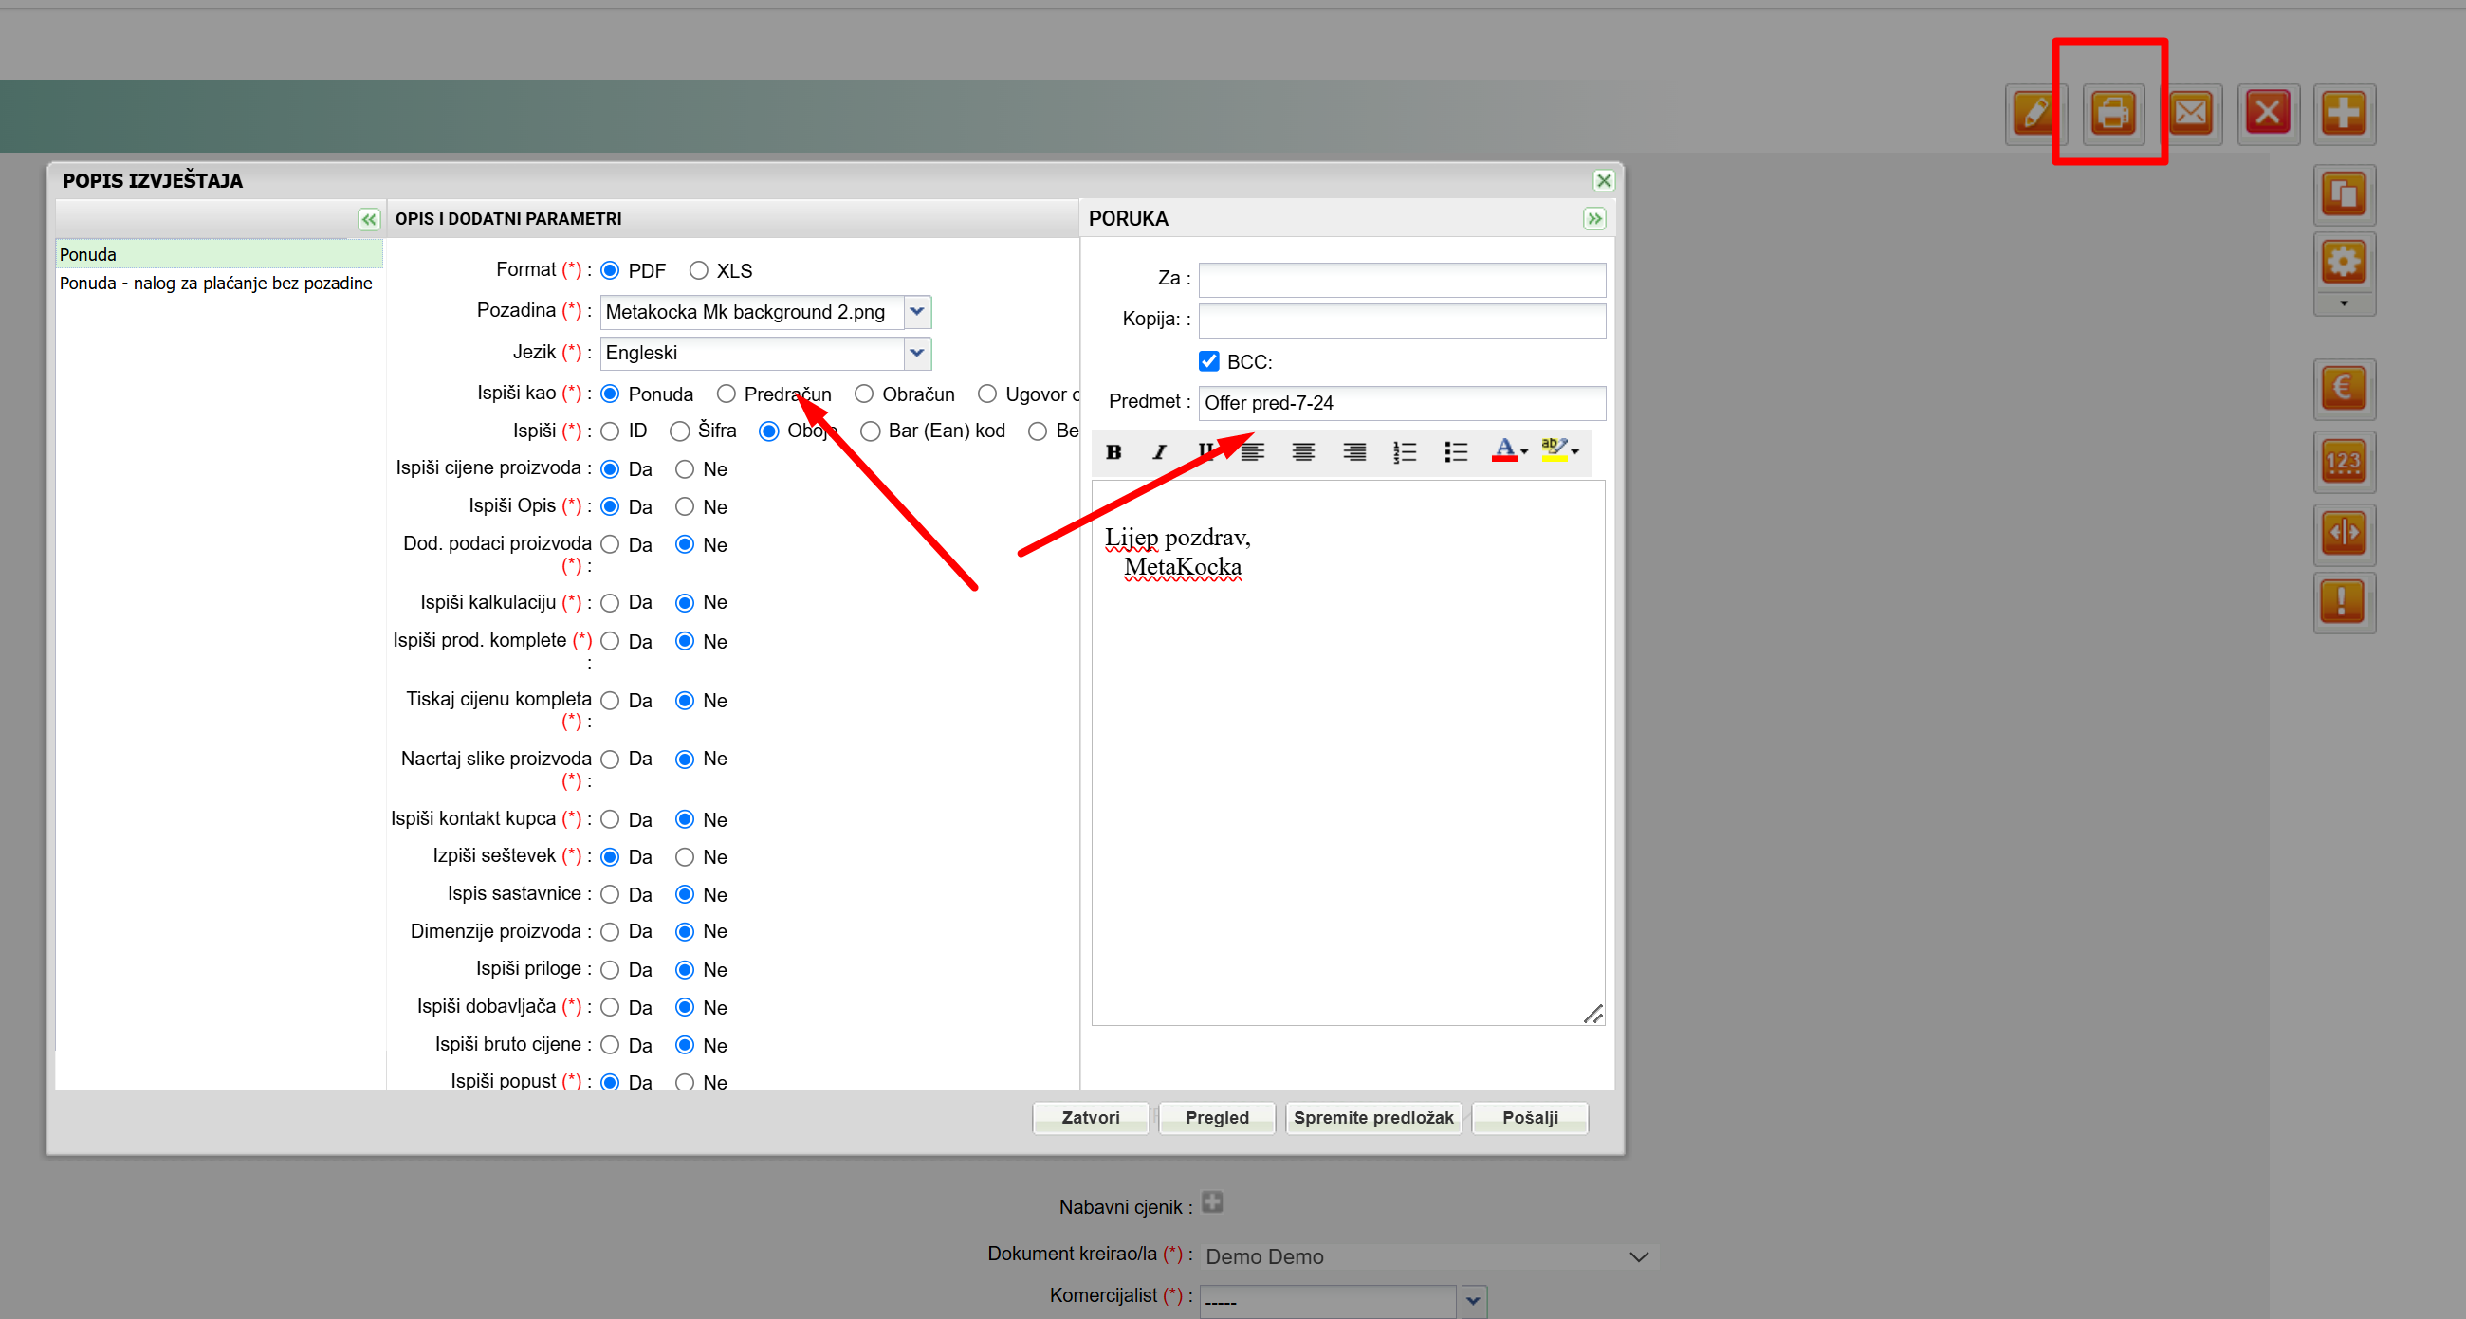Viewport: 2466px width, 1319px height.
Task: Toggle bold in message editor
Action: (1113, 451)
